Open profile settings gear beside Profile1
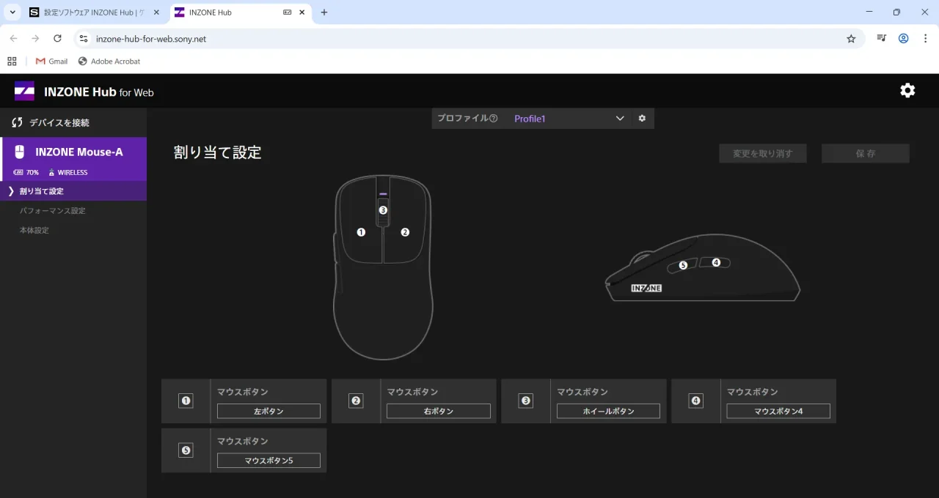This screenshot has width=939, height=498. point(642,118)
